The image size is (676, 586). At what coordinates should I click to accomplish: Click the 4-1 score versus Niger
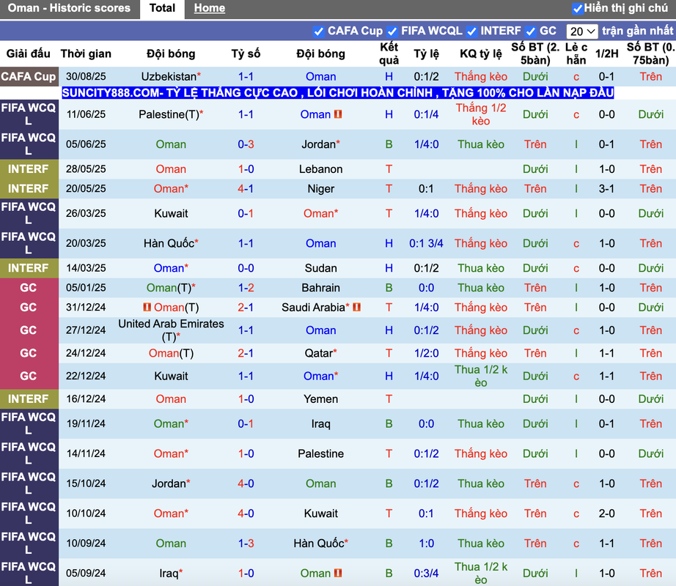pos(246,189)
